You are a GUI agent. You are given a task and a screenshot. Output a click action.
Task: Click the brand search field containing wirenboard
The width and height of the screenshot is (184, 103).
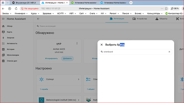click(x=136, y=52)
